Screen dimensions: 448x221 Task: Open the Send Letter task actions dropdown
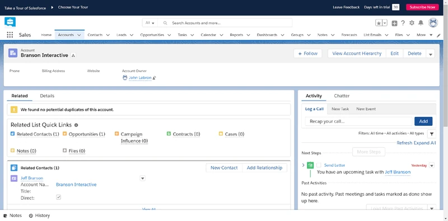point(431,165)
